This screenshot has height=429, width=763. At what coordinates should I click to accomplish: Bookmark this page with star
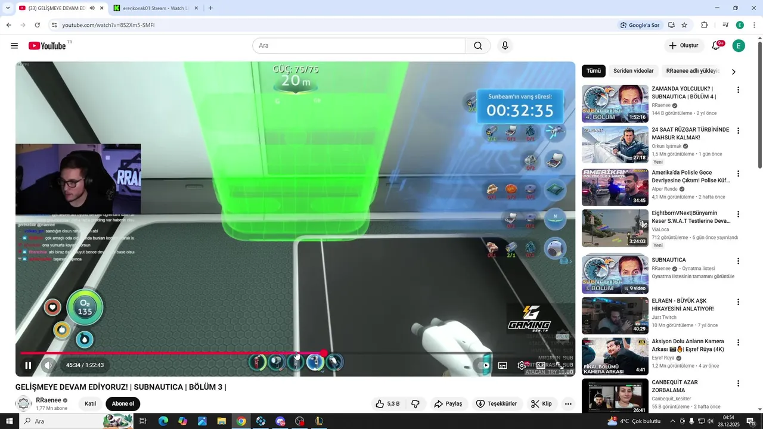[684, 25]
